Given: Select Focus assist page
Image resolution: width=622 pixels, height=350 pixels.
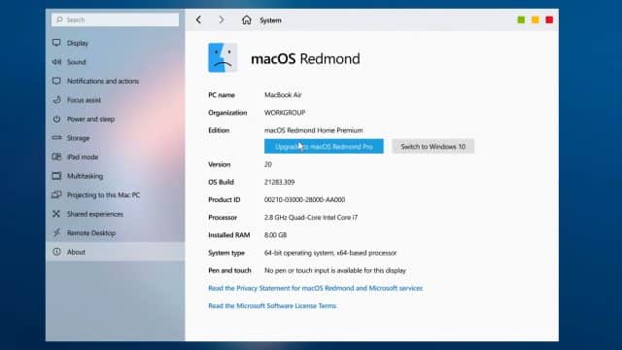Looking at the screenshot, I should coord(115,100).
